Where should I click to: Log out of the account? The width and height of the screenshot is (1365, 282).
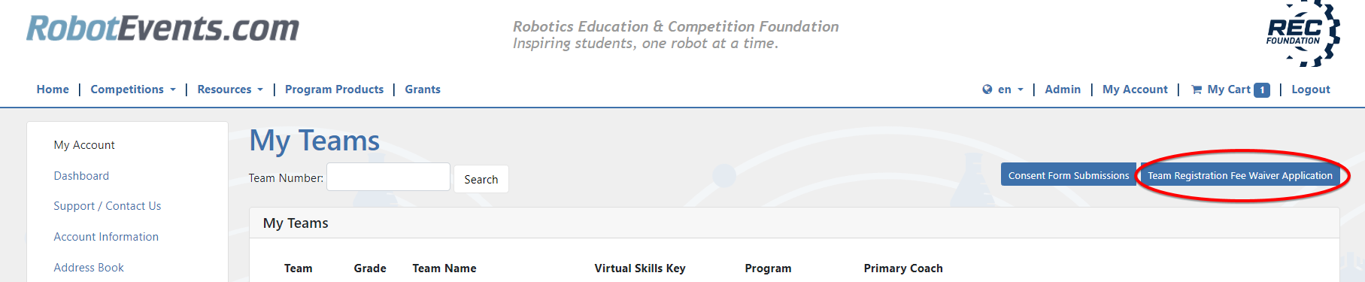click(x=1311, y=89)
